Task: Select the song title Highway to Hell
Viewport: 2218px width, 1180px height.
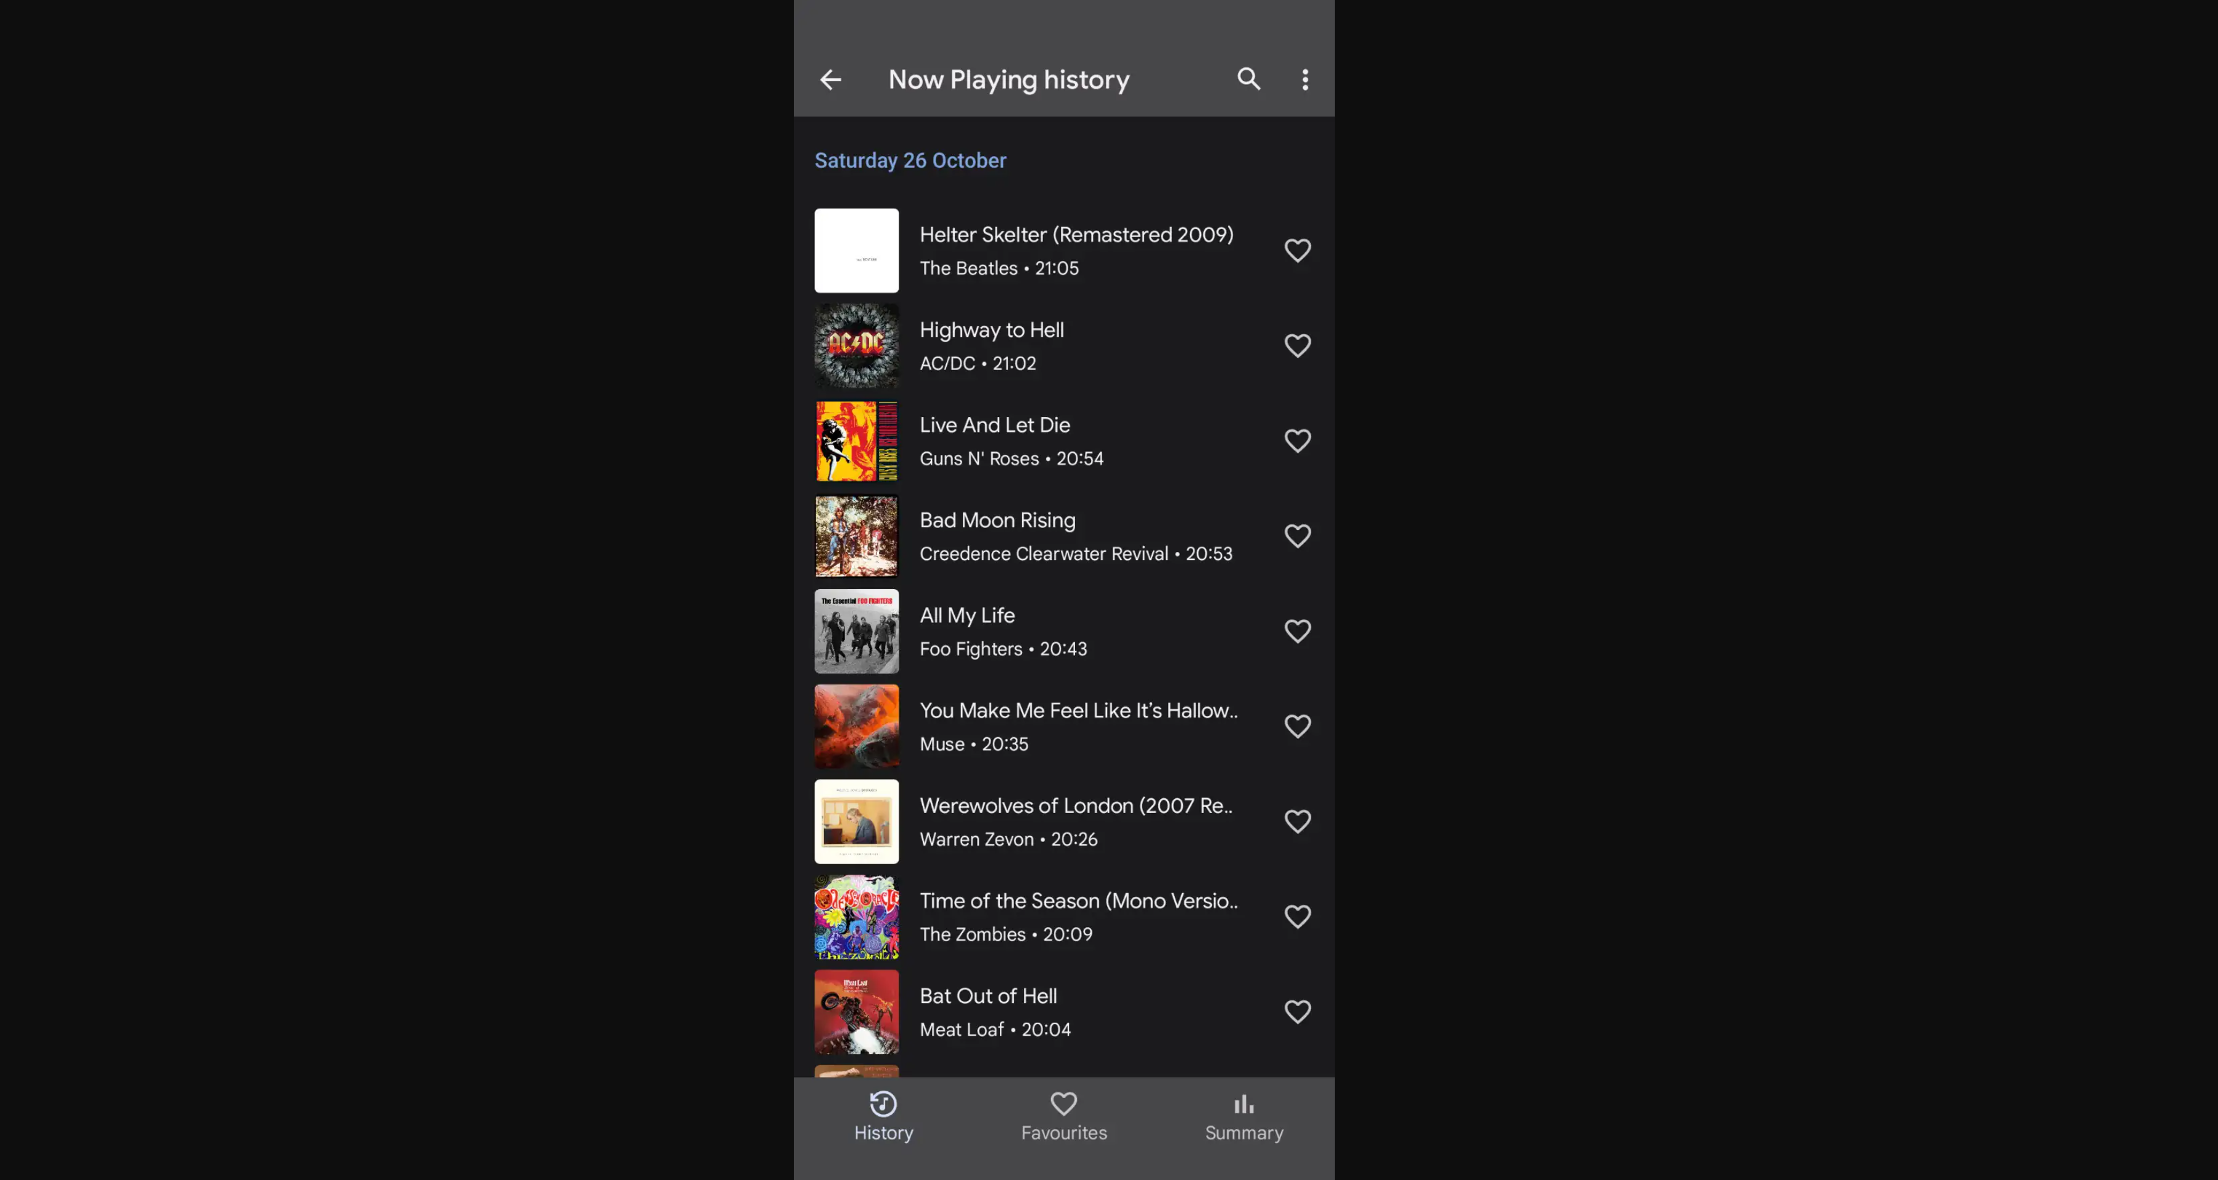Action: 992,330
